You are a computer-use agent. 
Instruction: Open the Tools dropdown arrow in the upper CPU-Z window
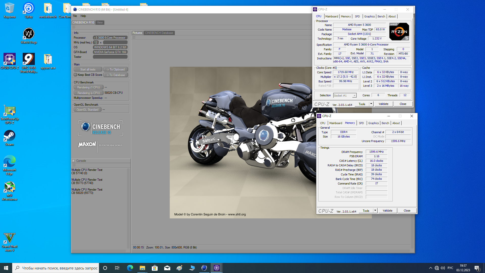(x=371, y=104)
